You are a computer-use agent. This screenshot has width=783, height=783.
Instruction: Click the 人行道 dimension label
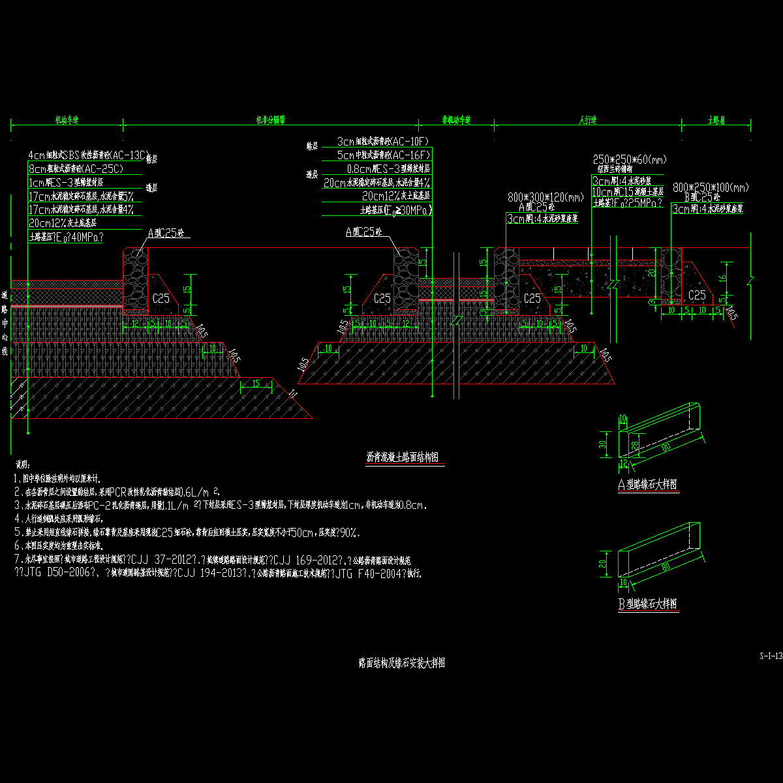tap(588, 120)
